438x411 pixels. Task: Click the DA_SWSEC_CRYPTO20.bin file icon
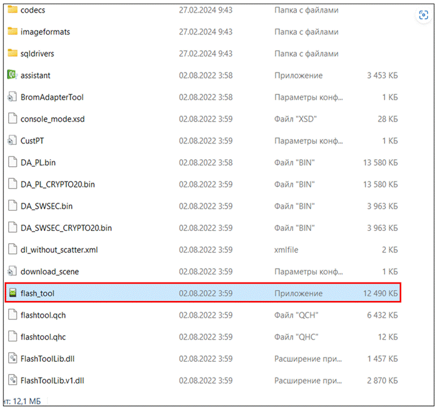[x=12, y=227]
